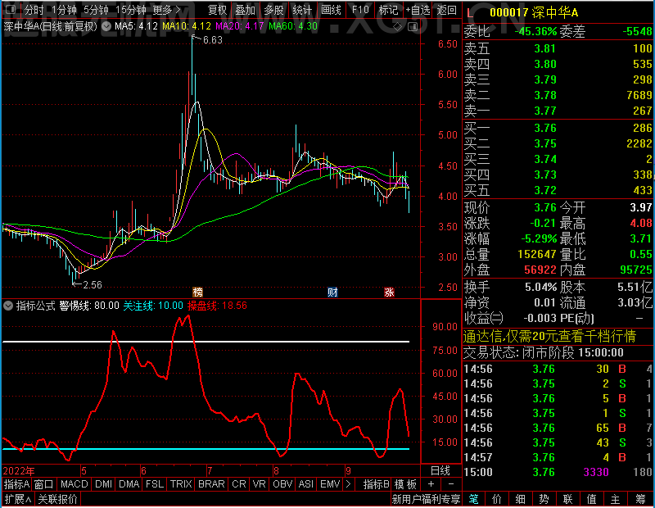
Task: Show more indicators with the > arrow
Action: pyautogui.click(x=349, y=484)
